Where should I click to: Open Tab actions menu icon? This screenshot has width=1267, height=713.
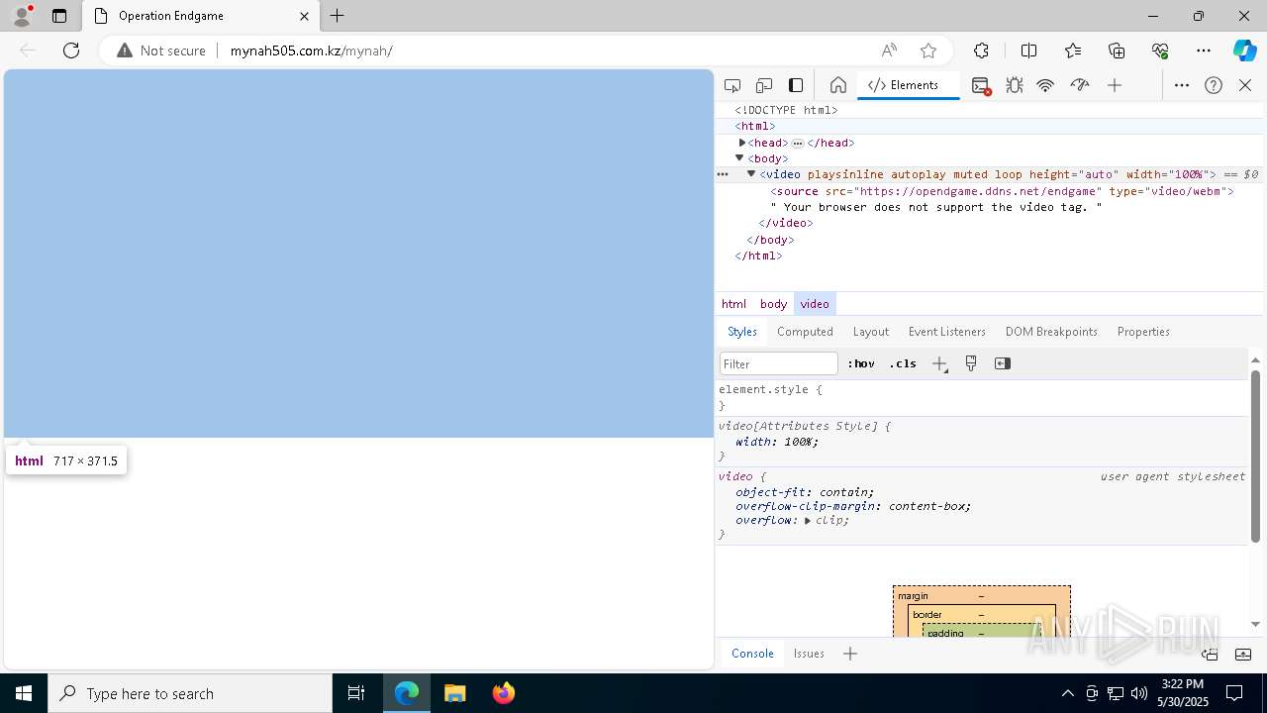[59, 16]
